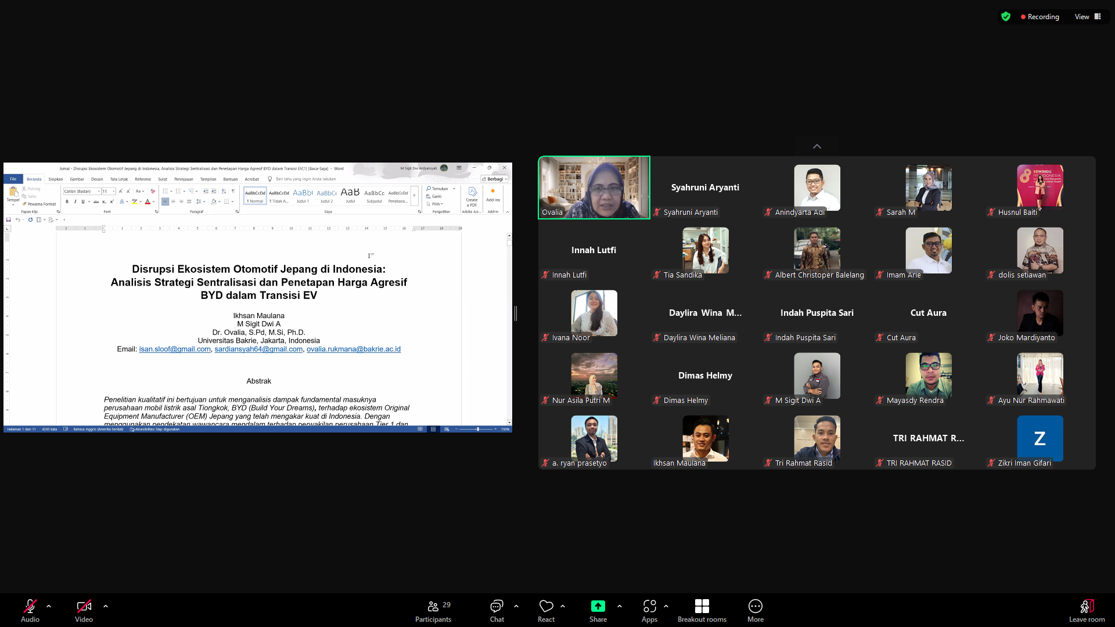
Task: Toggle underline formatting in Word
Action: [x=82, y=201]
